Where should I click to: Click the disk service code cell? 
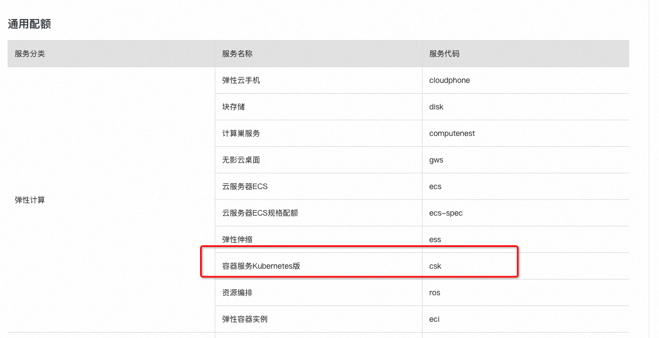click(x=436, y=107)
